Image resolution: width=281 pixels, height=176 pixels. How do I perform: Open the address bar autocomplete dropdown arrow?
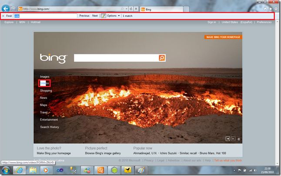[x=127, y=9]
